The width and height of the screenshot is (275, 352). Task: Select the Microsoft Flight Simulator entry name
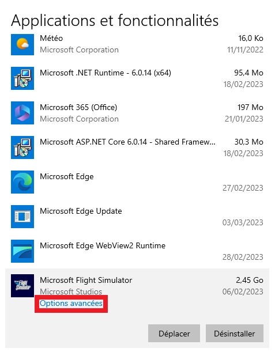86,281
